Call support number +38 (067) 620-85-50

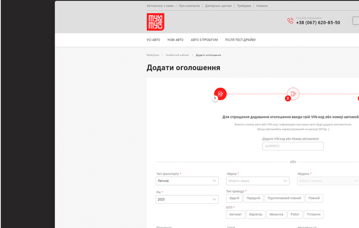pos(318,23)
